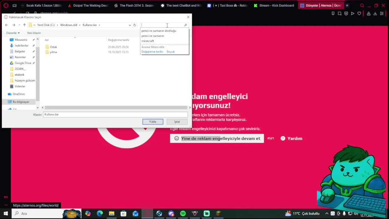Viewport: 389px width, 219px height.
Task: Open Google Drive in the navigation pane
Action: 23,63
